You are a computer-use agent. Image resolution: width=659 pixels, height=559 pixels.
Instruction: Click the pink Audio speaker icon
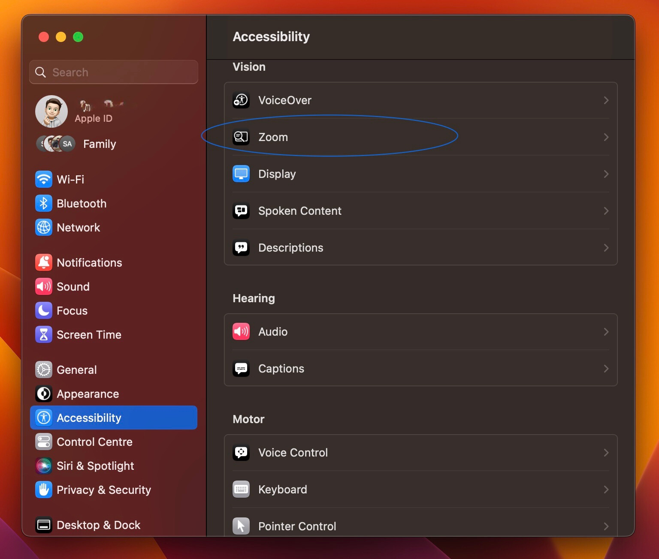[241, 332]
